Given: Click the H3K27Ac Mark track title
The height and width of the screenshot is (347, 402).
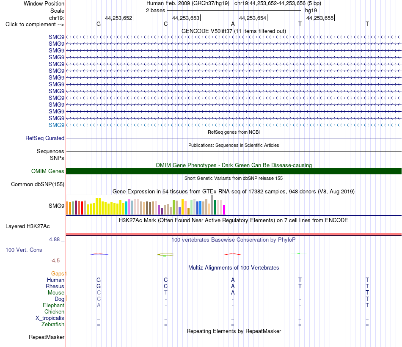Looking at the screenshot, I should point(234,220).
